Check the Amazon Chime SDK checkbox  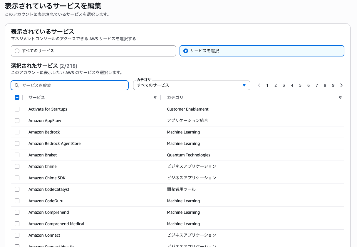pos(17,178)
